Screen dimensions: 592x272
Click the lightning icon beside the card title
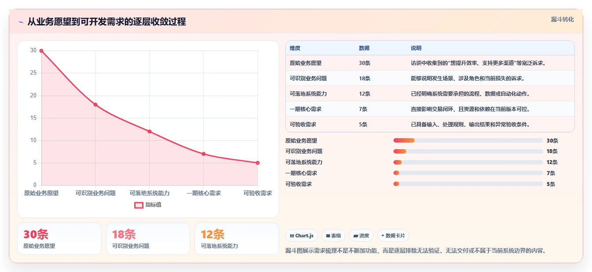[x=21, y=22]
